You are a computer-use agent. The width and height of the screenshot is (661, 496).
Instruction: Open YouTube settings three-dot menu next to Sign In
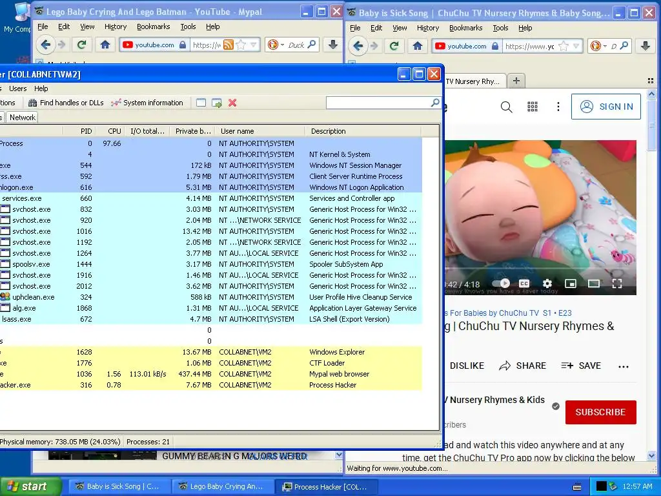click(558, 107)
